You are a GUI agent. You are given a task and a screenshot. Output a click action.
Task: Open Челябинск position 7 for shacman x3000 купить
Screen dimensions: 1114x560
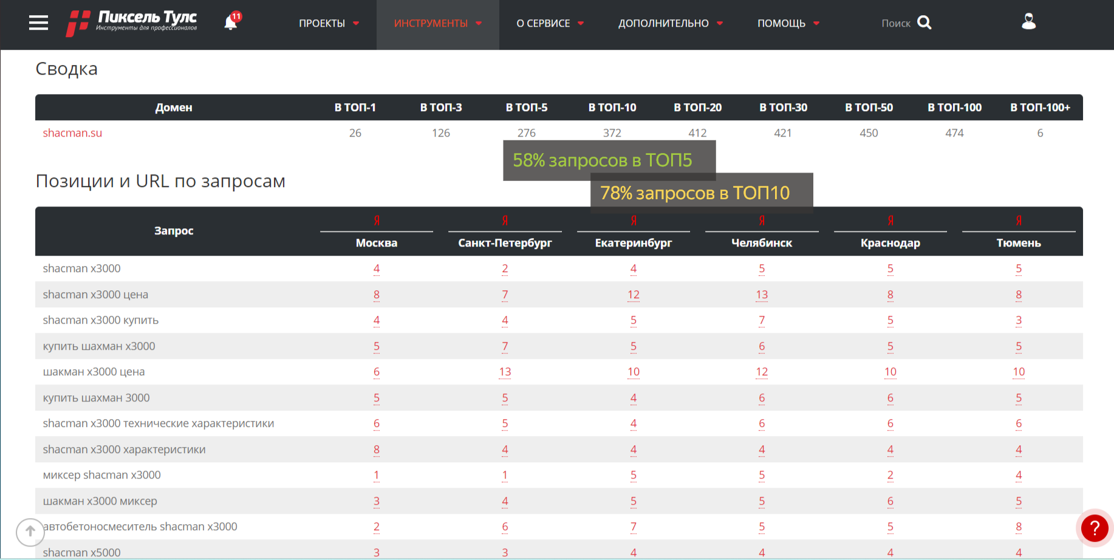pos(762,320)
